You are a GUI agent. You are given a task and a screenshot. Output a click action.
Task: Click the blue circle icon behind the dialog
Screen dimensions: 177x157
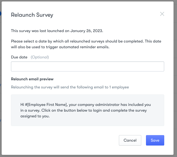click(x=0, y=14)
